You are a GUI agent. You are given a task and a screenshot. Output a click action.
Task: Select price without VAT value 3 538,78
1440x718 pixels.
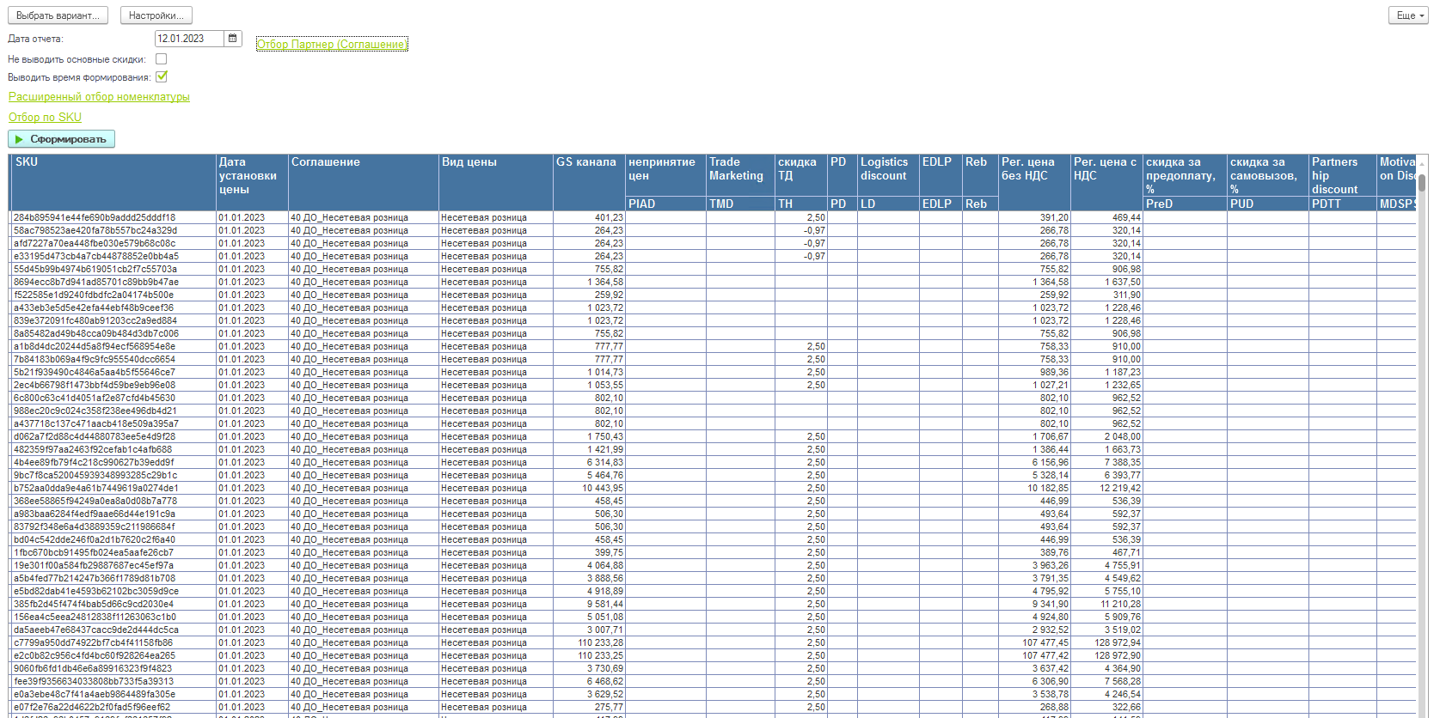1034,694
